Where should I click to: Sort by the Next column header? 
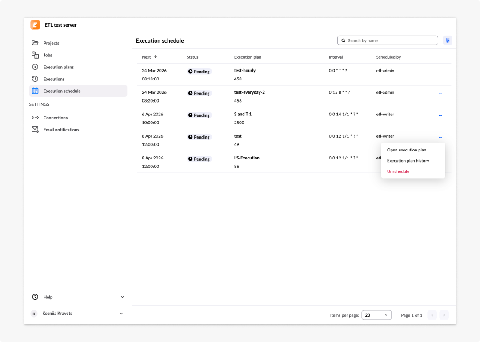(146, 57)
